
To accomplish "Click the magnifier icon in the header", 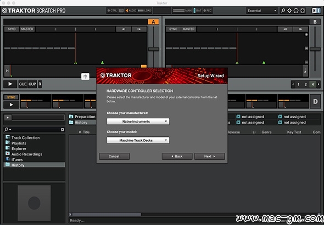I will click(283, 10).
